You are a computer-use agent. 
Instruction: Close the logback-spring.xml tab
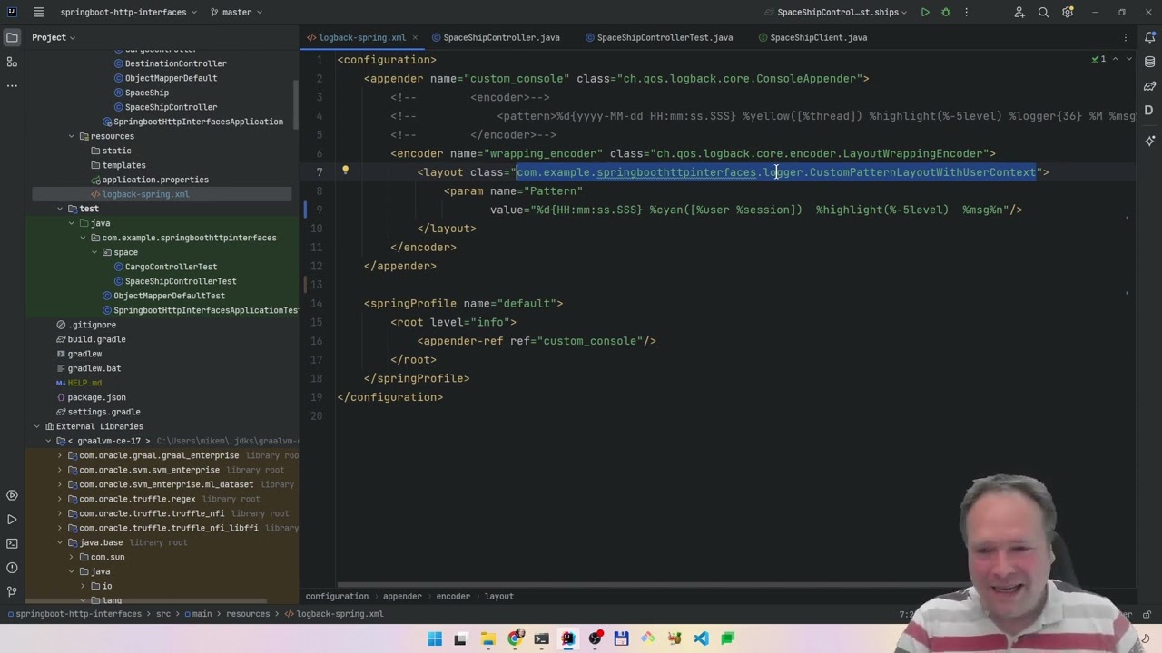(x=415, y=37)
